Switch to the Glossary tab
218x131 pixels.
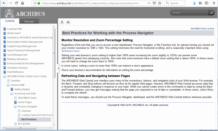pyautogui.click(x=29, y=22)
